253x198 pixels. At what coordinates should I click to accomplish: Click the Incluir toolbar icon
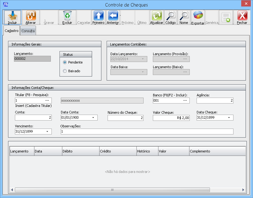pos(12,15)
